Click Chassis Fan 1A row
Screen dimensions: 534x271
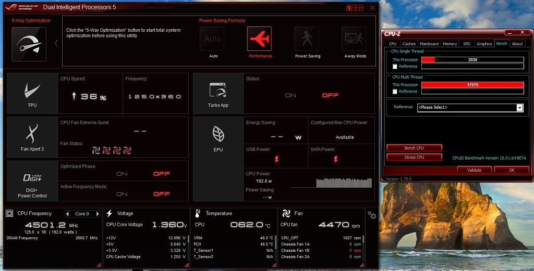(x=321, y=244)
